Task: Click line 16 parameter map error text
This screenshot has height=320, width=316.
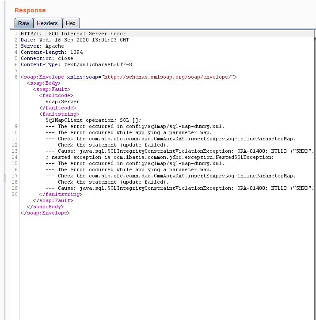Action: (x=129, y=169)
